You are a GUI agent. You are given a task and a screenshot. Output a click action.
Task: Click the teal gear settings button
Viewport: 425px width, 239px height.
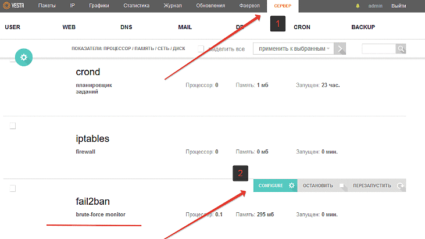tap(23, 56)
